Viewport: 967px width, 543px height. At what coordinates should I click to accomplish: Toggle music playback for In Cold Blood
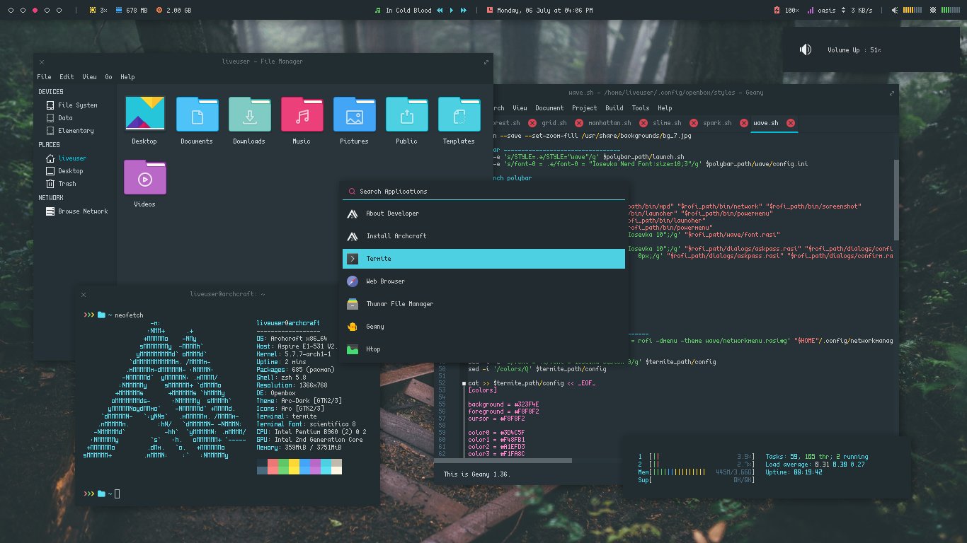450,10
